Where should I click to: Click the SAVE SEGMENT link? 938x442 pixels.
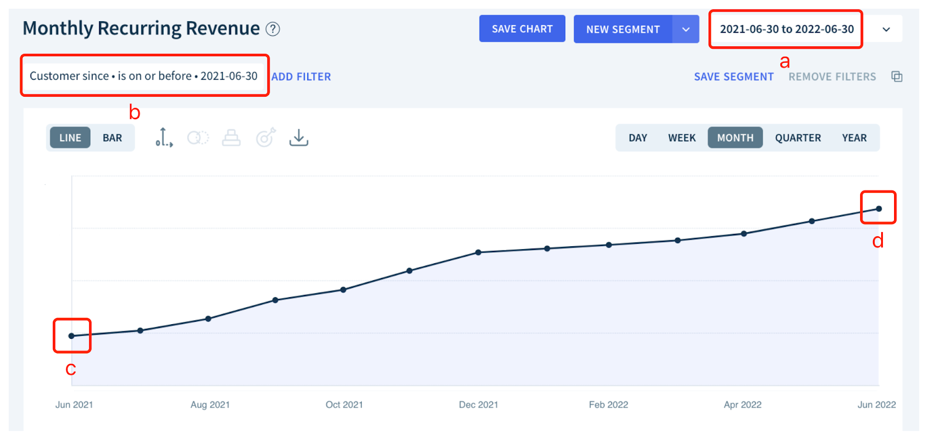(733, 77)
